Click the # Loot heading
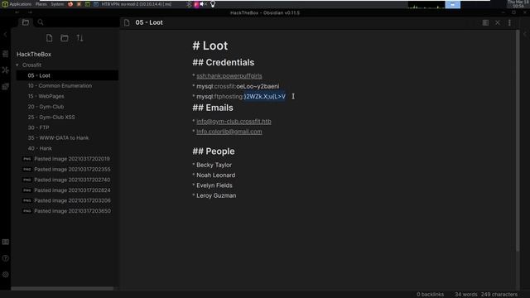The height and width of the screenshot is (298, 530). tap(210, 46)
